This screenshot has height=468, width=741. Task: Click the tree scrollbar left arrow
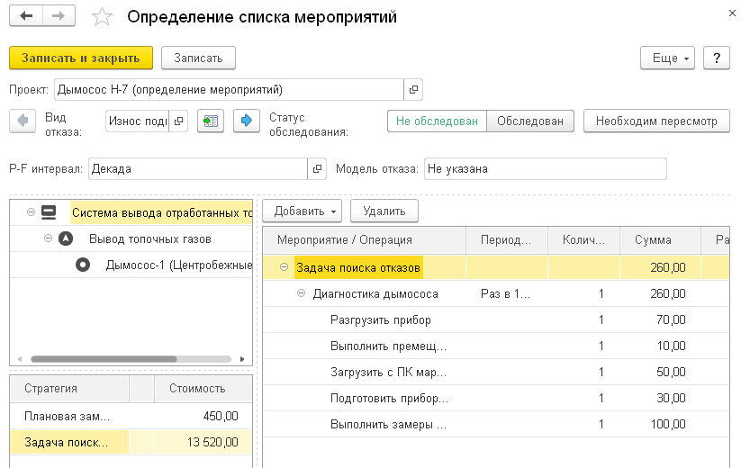click(20, 359)
